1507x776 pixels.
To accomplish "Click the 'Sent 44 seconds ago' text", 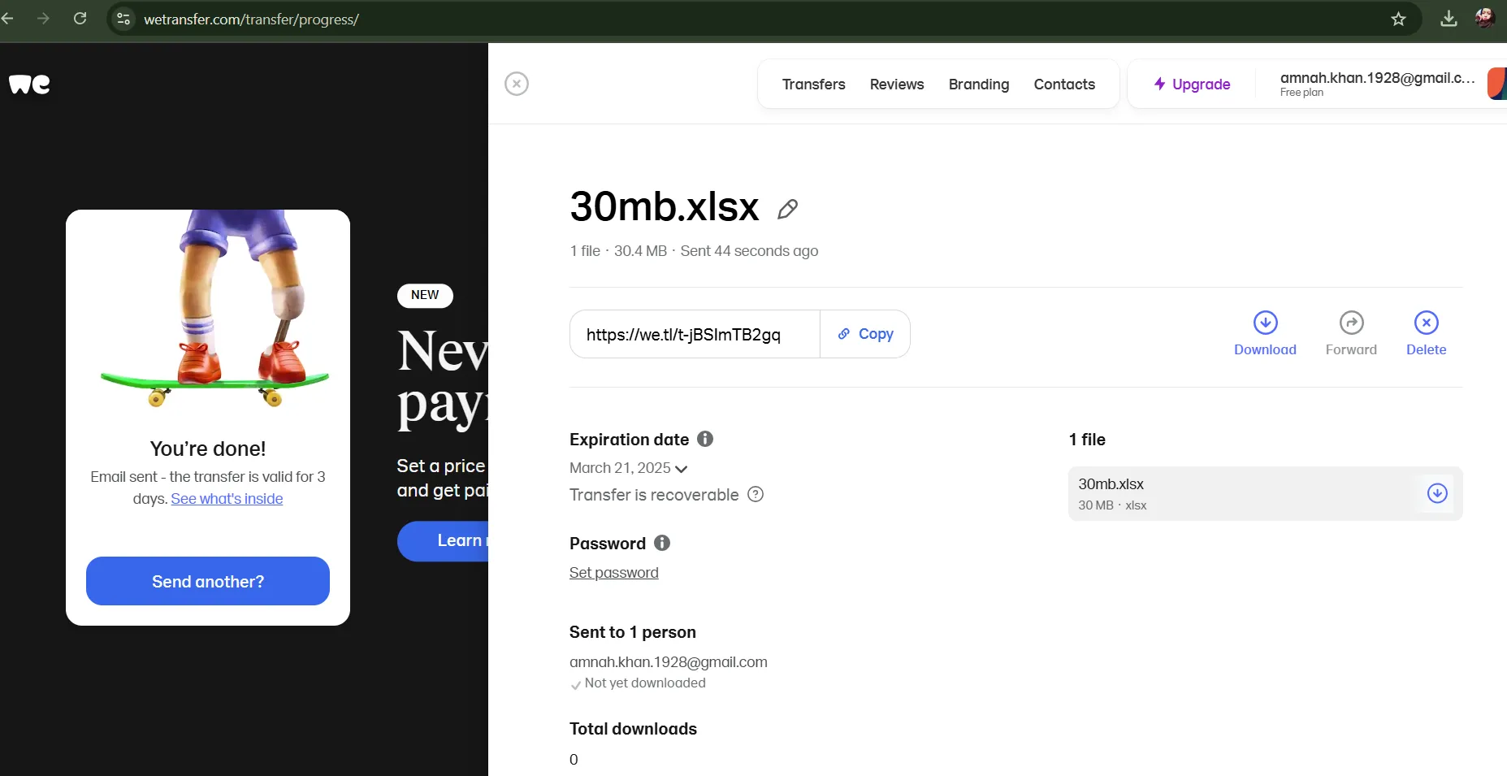I will (749, 251).
